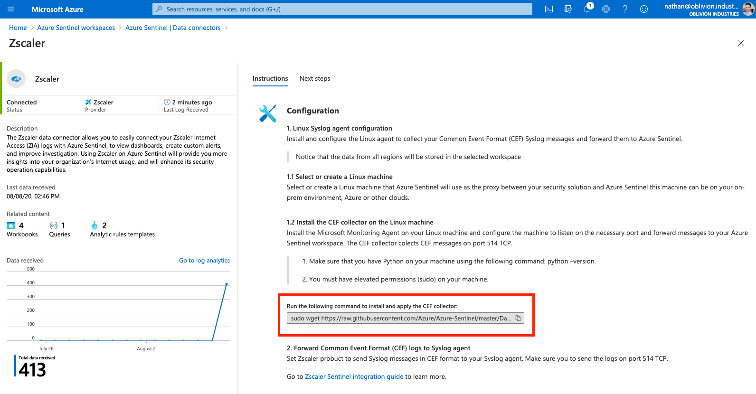Copy the CEF collector command
The height and width of the screenshot is (394, 756).
coord(518,318)
